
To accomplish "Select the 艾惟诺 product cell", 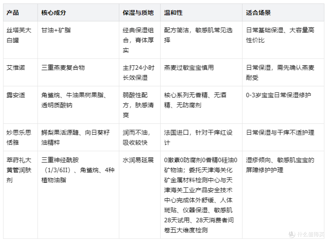I will 20,72.
